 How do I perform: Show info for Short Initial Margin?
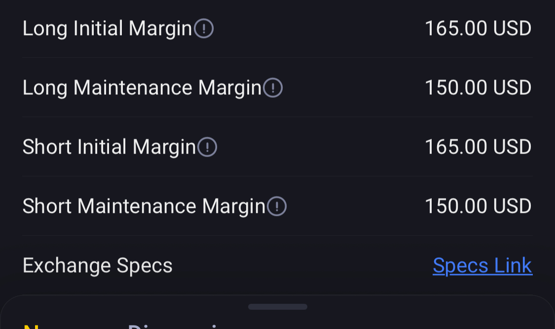tap(207, 147)
